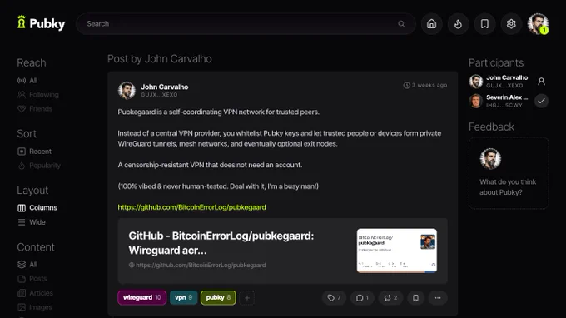The height and width of the screenshot is (318, 566).
Task: Click the pubky tag
Action: pos(218,297)
